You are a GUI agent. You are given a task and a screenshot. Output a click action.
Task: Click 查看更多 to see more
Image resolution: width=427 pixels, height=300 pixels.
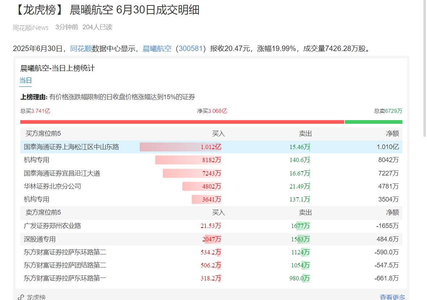point(392,297)
